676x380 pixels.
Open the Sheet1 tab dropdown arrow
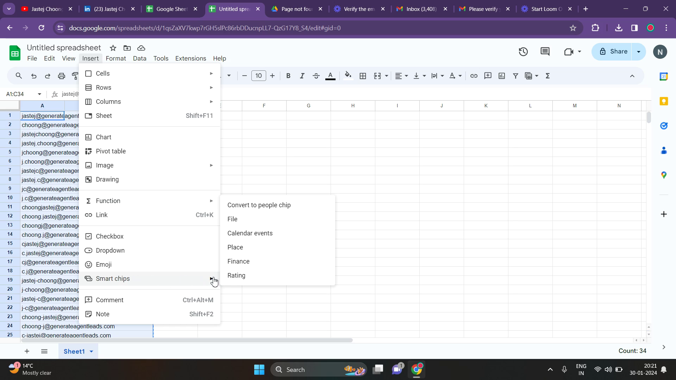[x=92, y=351]
